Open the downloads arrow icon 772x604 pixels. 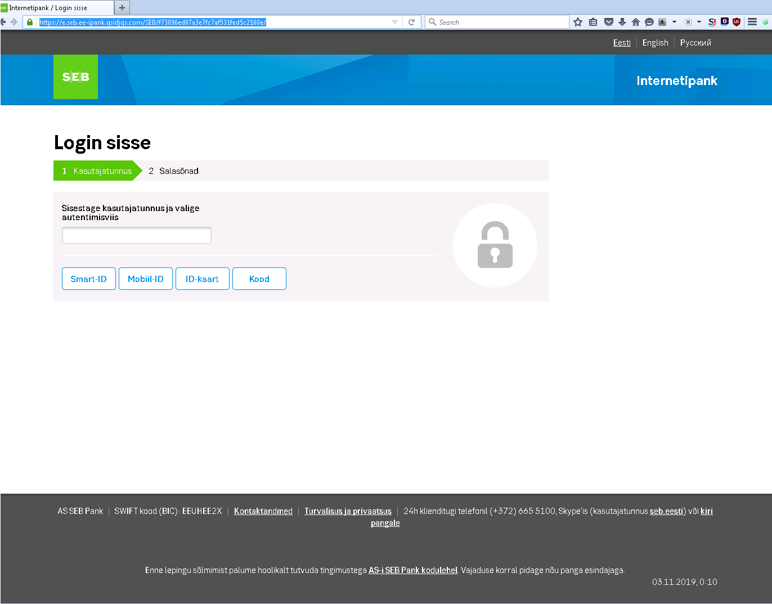pyautogui.click(x=622, y=22)
